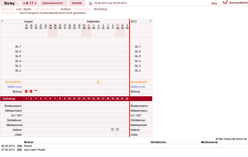Image resolution: width=248 pixels, height=157 pixels.
Task: Expand the chart with the > arrow
Action: pos(2,21)
